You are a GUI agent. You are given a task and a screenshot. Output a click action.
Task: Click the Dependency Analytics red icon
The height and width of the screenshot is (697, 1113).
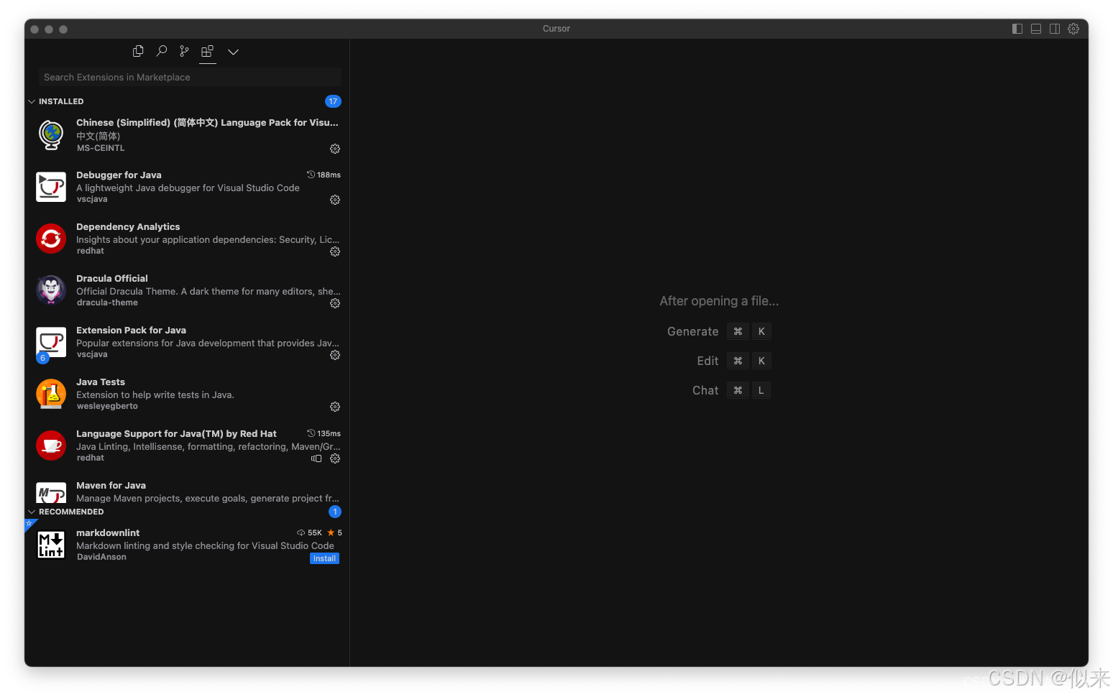(51, 239)
